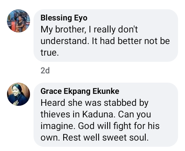Click the line 'understand. It had better not be'
The height and width of the screenshot is (151, 185).
(x=105, y=41)
